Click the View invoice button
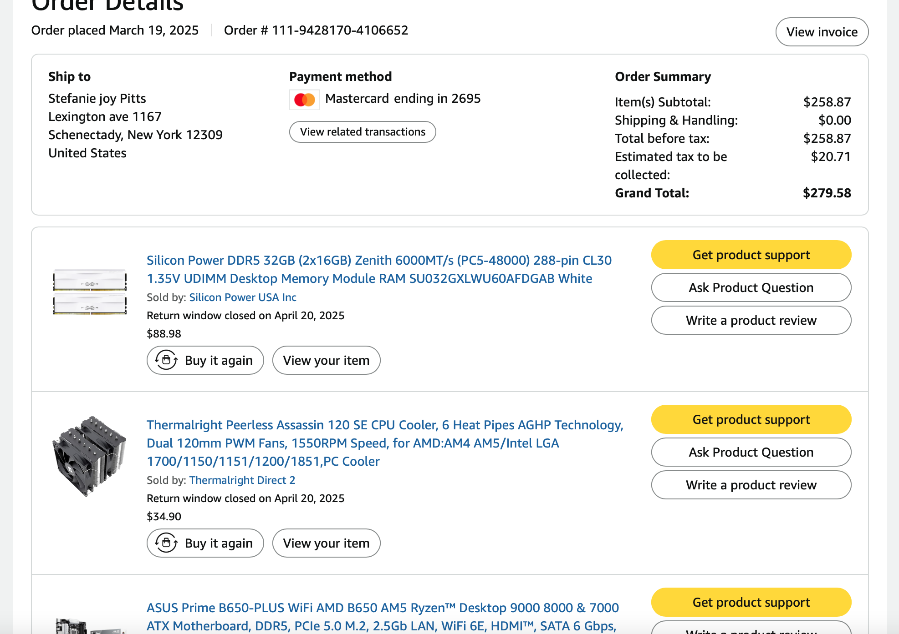The height and width of the screenshot is (634, 899). 822,32
